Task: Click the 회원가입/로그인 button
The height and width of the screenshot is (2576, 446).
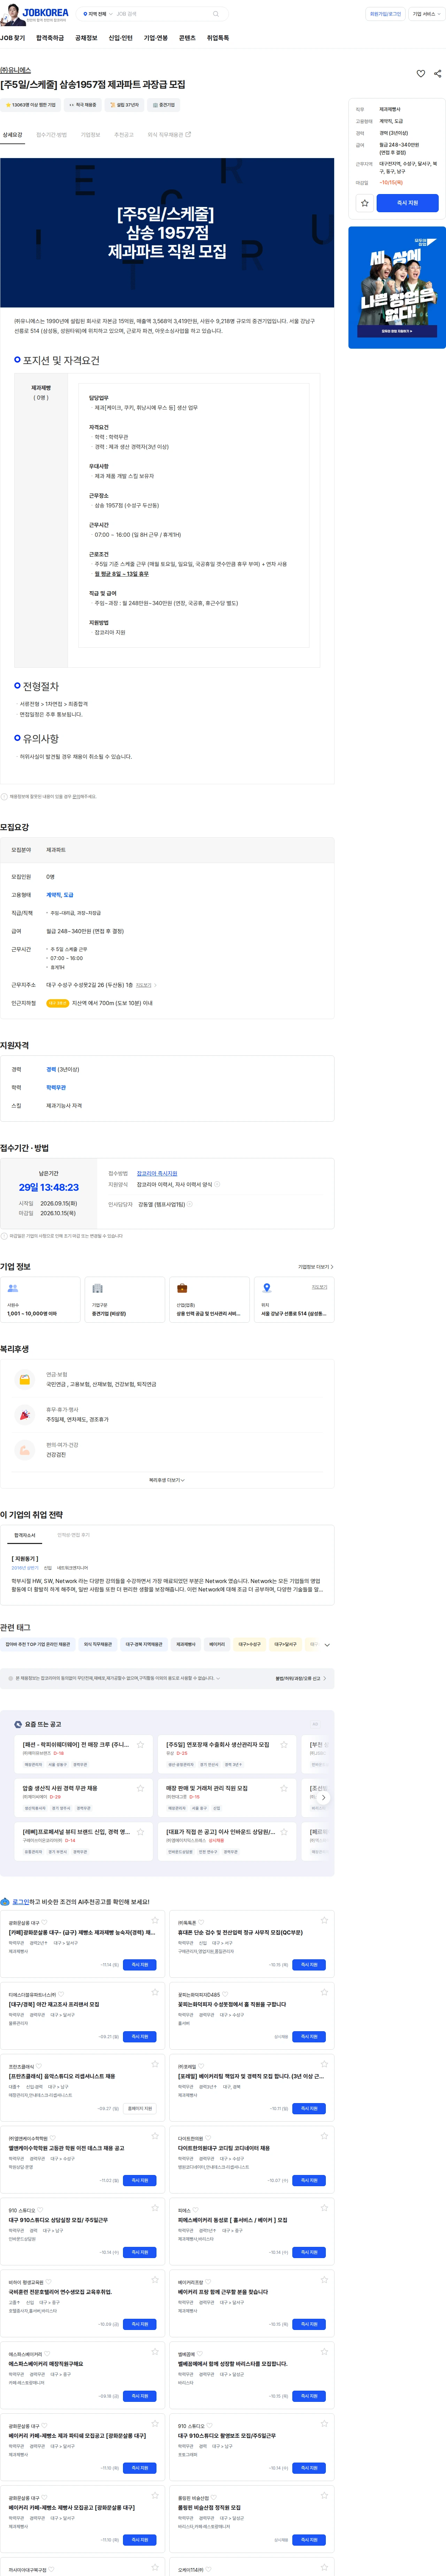Action: tap(385, 14)
